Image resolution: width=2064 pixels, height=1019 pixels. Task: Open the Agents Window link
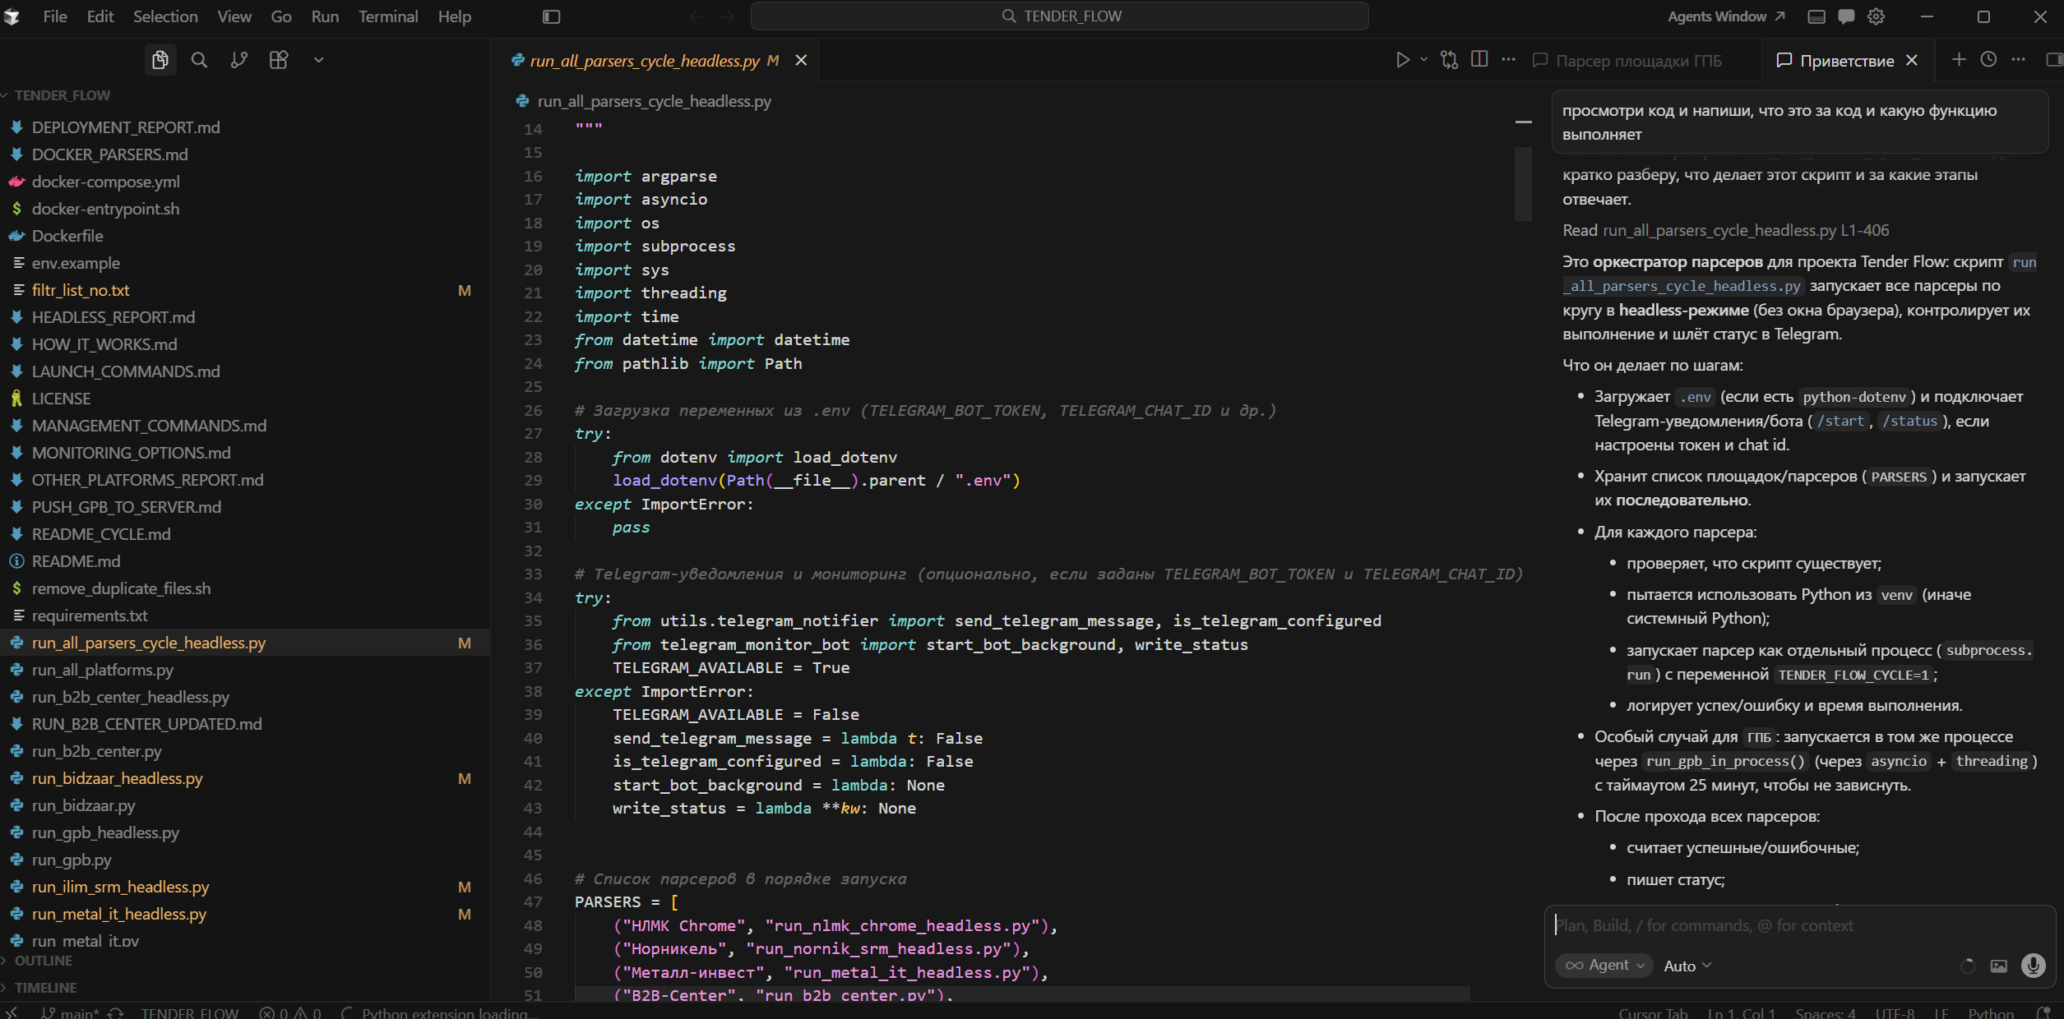coord(1726,16)
